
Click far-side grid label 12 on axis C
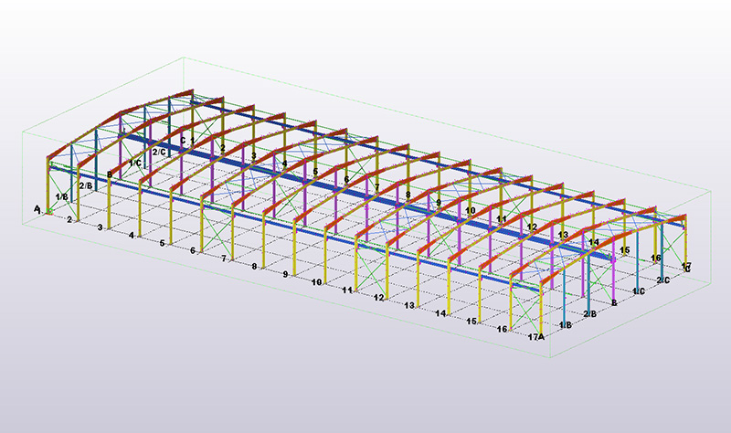coord(532,227)
